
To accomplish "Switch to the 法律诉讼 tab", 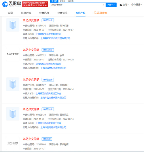I will tap(26, 13).
